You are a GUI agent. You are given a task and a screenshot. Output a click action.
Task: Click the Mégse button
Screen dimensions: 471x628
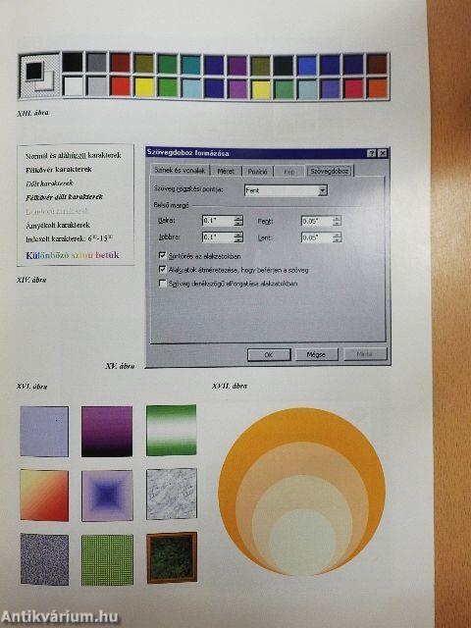click(316, 354)
